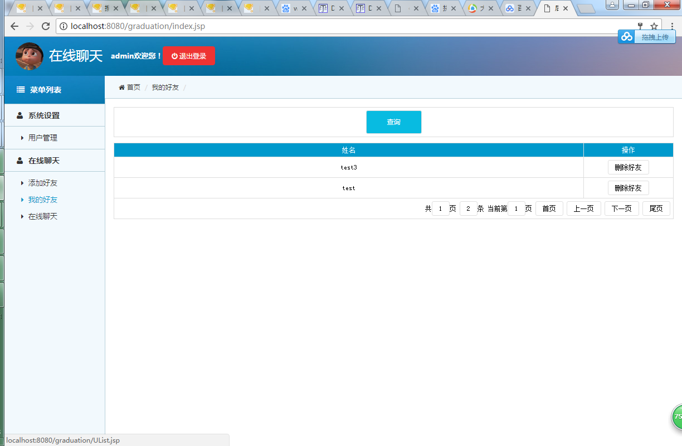Image resolution: width=682 pixels, height=446 pixels.
Task: Click the browser Forward arrow
Action: 30,26
